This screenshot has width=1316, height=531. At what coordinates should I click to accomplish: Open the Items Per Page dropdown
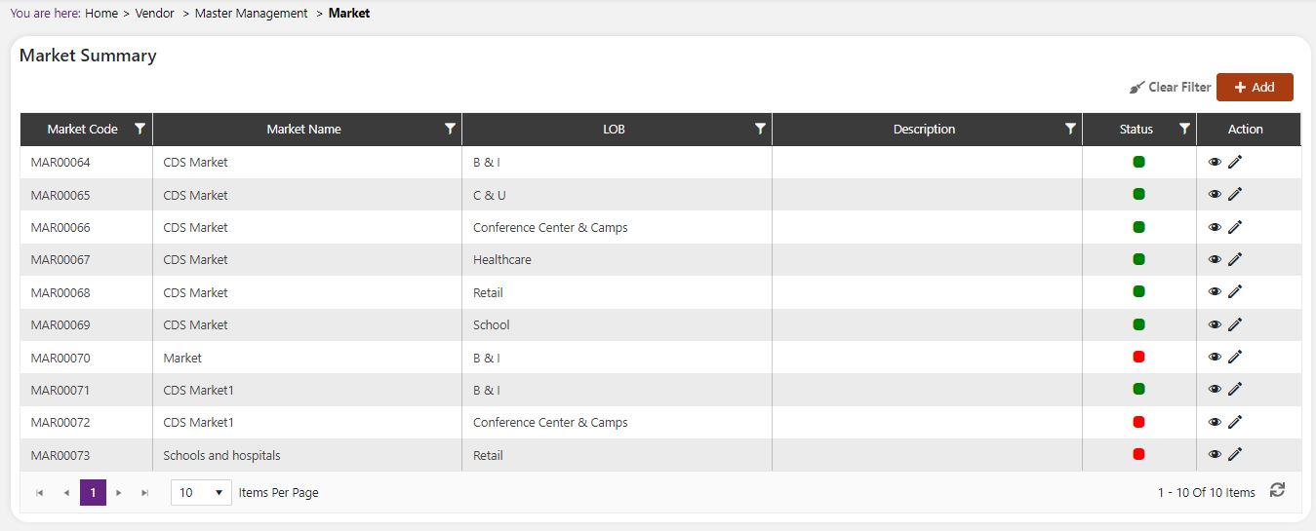[x=201, y=493]
